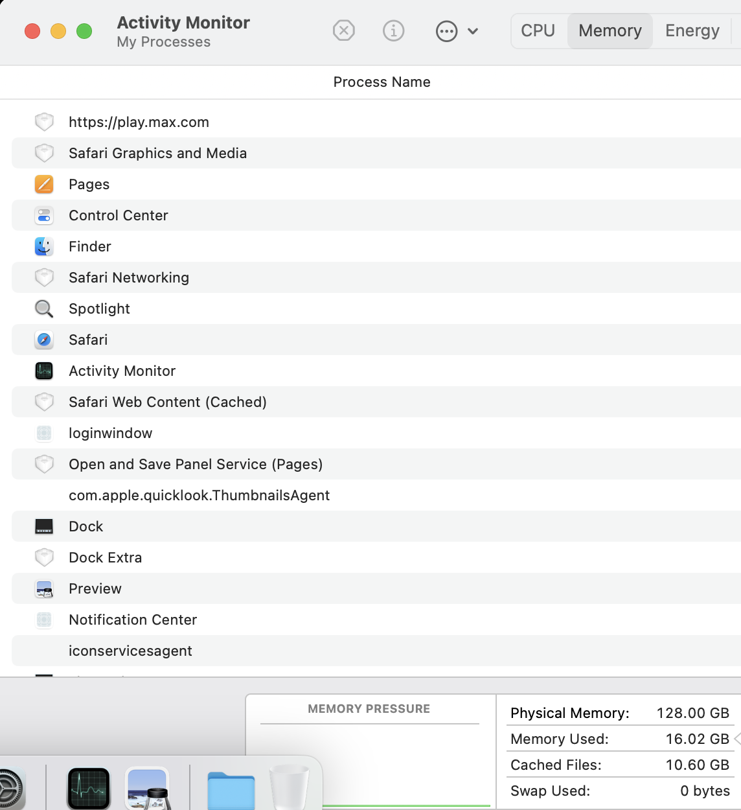This screenshot has height=810, width=741.
Task: Open Activity Monitor from the Dock
Action: point(89,789)
